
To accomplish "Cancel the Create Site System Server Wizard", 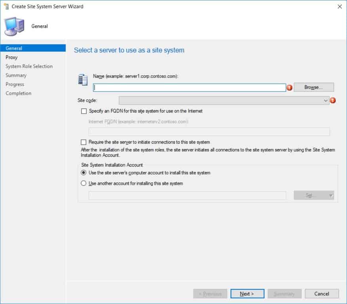I will pyautogui.click(x=321, y=294).
